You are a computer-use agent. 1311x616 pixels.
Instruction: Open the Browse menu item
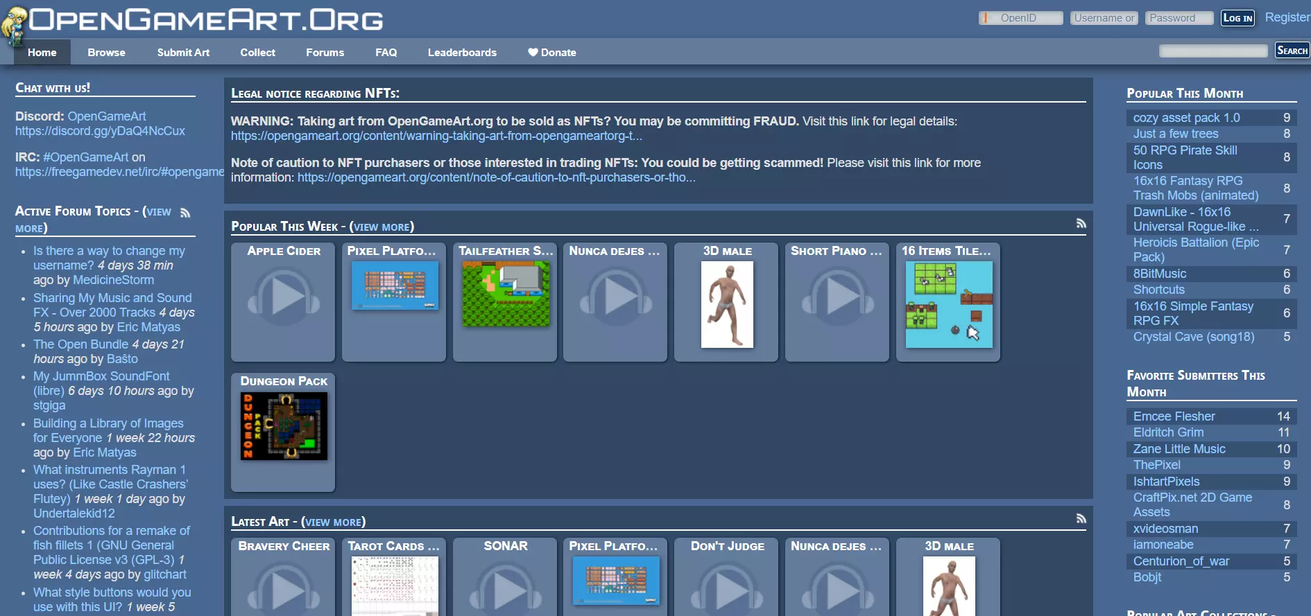[106, 52]
